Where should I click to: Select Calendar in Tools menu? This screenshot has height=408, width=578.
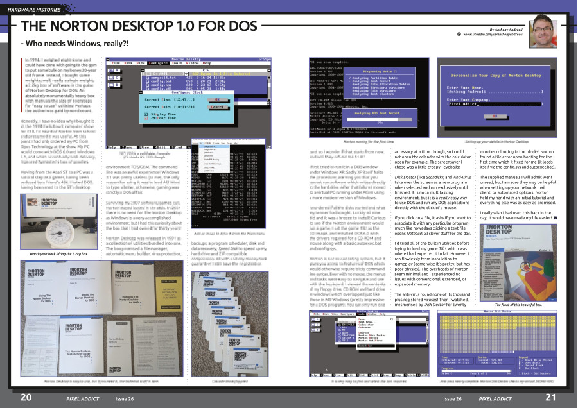(x=365, y=327)
